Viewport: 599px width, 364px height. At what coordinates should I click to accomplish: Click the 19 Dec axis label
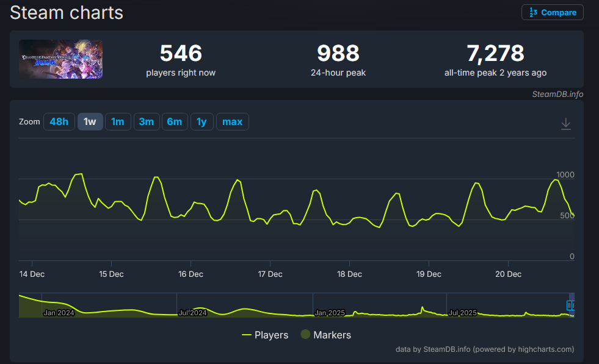[x=429, y=274]
